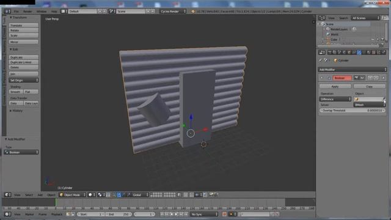Viewport: 391px width, 220px height.
Task: Toggle Boolean modifier render visibility
Action: click(x=356, y=78)
